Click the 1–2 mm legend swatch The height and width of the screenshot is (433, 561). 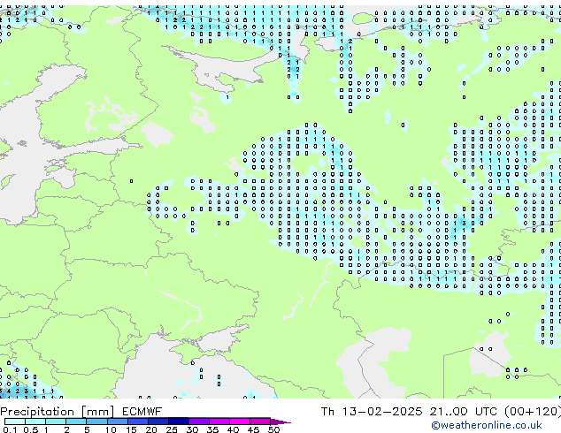tap(56, 422)
